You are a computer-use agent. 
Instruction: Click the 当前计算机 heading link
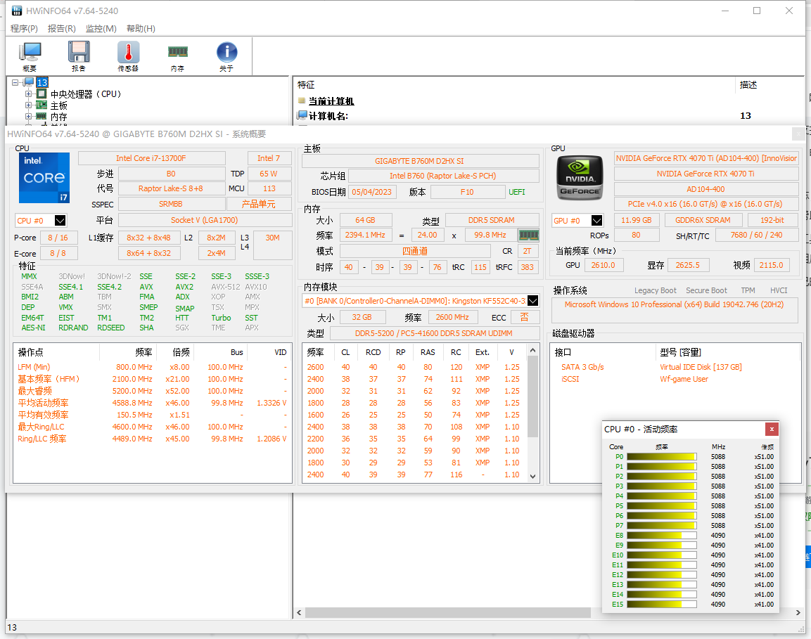click(331, 101)
